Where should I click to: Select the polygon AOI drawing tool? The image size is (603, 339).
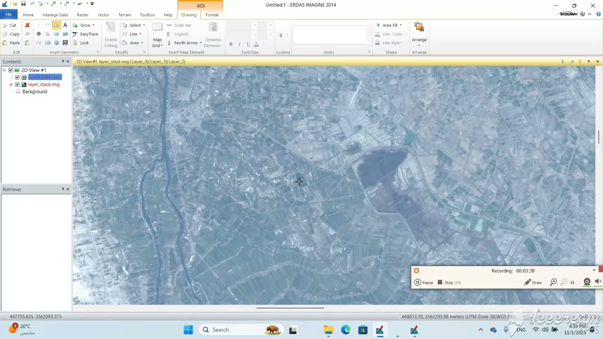pos(56,25)
